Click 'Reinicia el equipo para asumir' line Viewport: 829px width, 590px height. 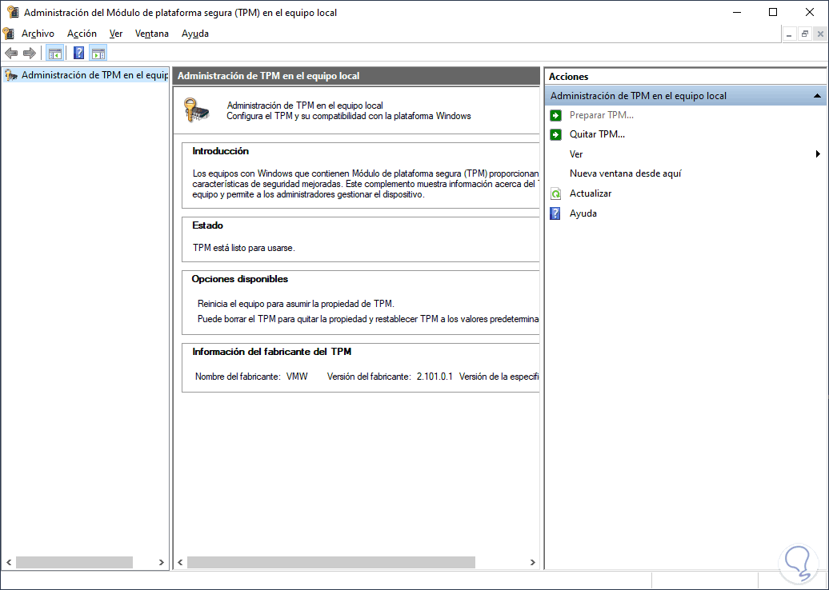pyautogui.click(x=296, y=304)
